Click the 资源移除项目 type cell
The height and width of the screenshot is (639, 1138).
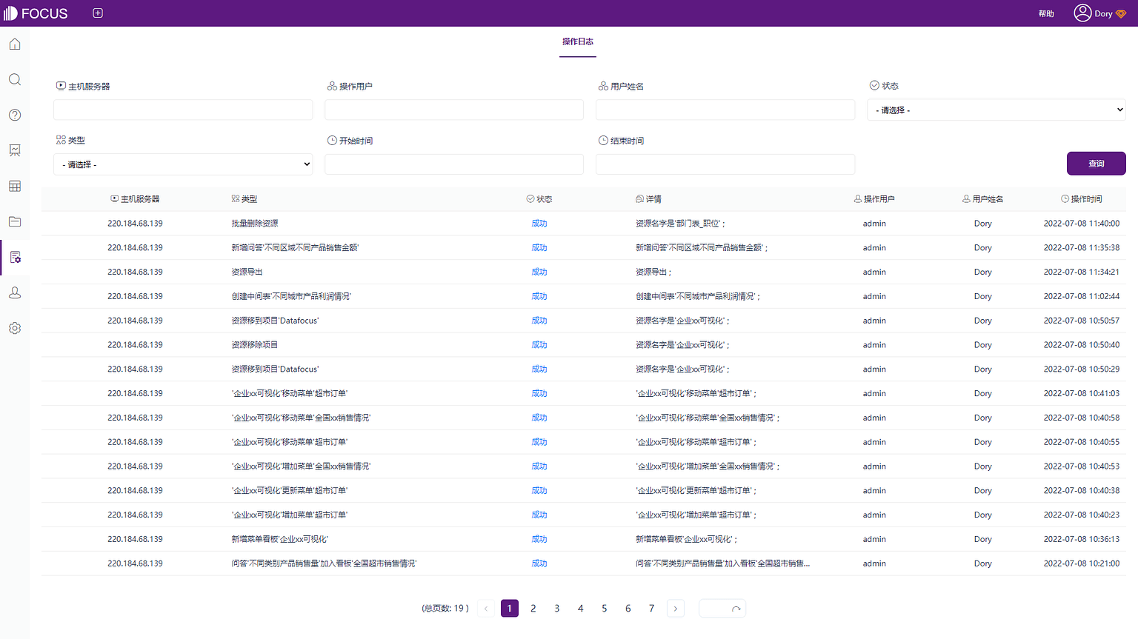tap(255, 345)
